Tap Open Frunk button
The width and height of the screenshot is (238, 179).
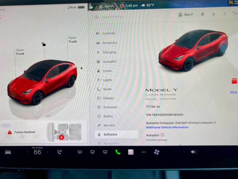(20, 52)
